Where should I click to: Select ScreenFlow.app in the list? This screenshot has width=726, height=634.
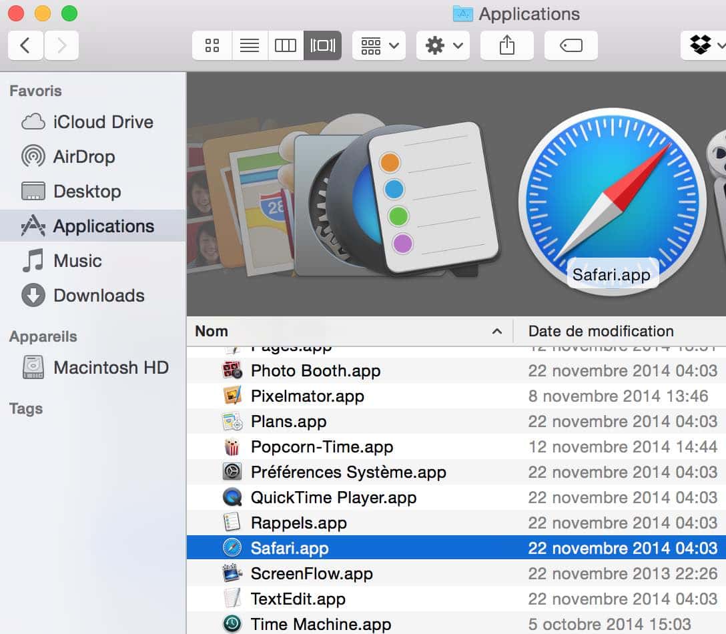coord(456,574)
